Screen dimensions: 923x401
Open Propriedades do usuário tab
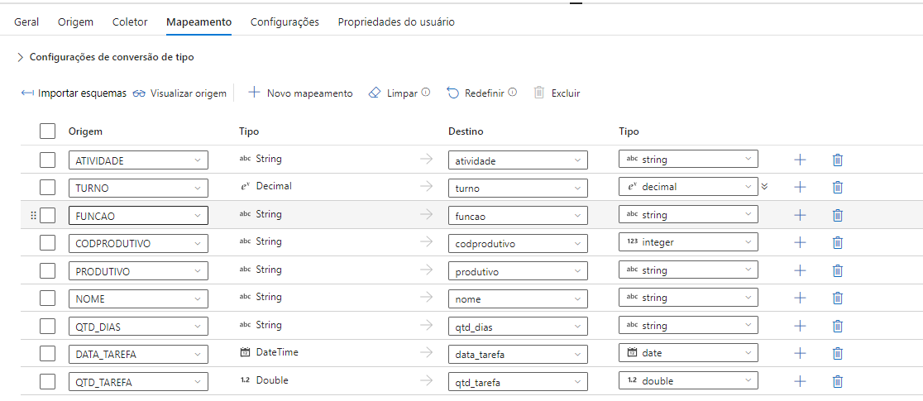coord(396,21)
